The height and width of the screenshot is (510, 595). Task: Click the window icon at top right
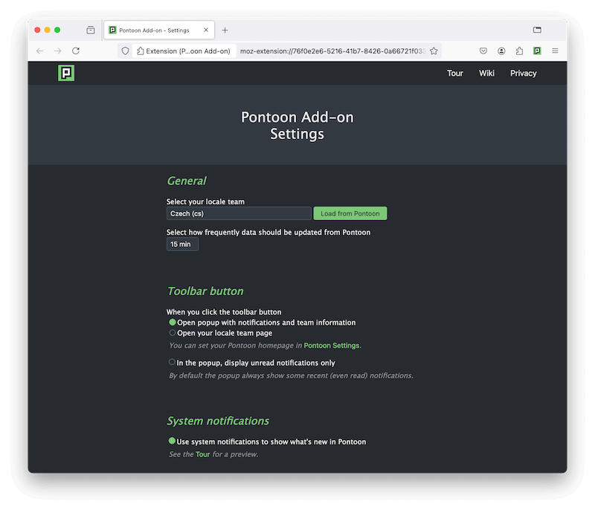click(x=537, y=30)
